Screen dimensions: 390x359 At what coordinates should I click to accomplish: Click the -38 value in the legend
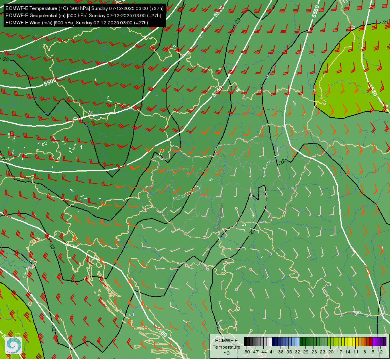pyautogui.click(x=280, y=352)
